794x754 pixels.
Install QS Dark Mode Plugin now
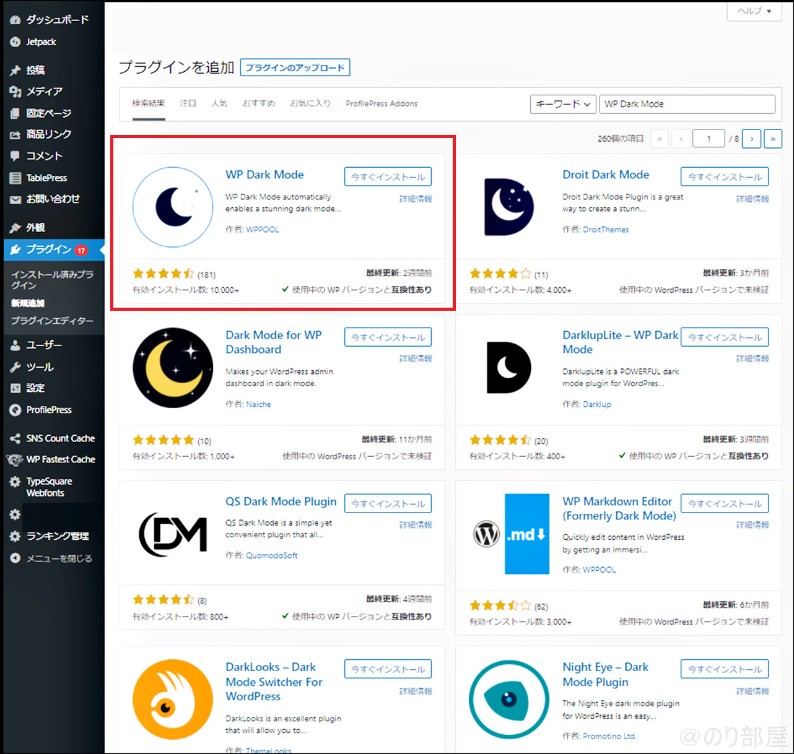point(388,503)
